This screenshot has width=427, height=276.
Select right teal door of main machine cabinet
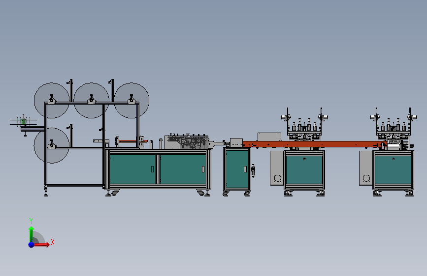coord(183,169)
